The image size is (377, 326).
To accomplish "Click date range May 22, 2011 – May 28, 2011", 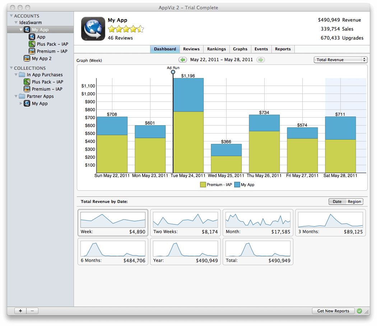I will coord(222,59).
